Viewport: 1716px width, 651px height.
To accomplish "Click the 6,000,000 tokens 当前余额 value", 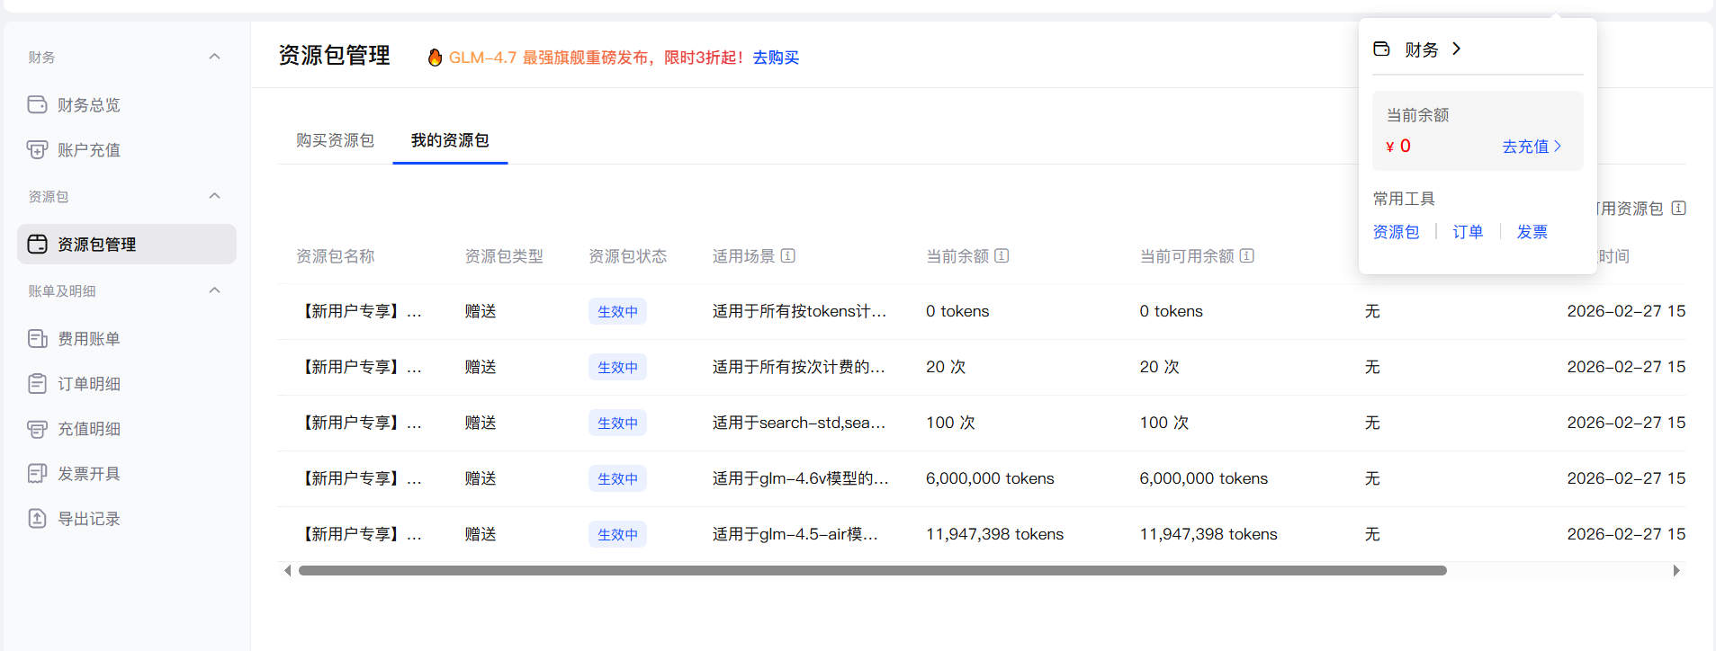I will click(990, 478).
